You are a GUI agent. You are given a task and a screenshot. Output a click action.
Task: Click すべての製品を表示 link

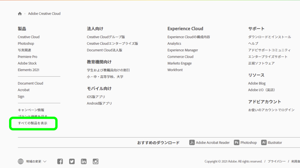[x=32, y=123]
